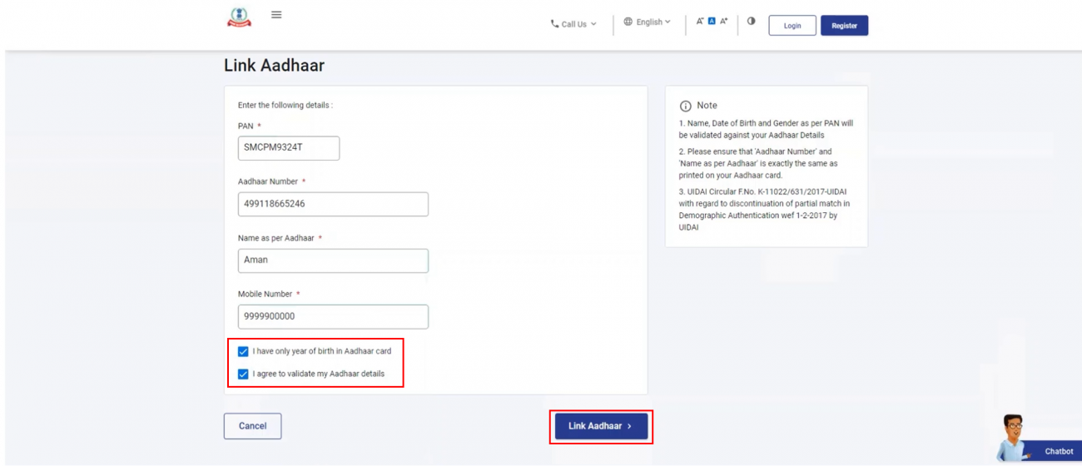Viewport: 1082px width, 466px height.
Task: Decrease font size with A- icon
Action: pyautogui.click(x=700, y=22)
